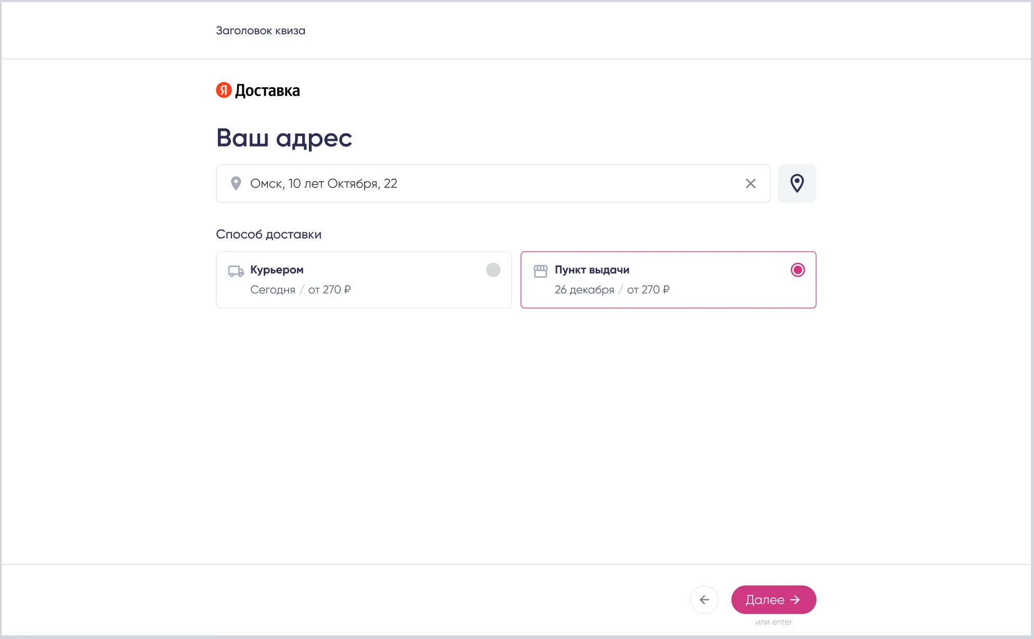The height and width of the screenshot is (639, 1034).
Task: Click the Заголовок квиза header text
Action: (261, 31)
